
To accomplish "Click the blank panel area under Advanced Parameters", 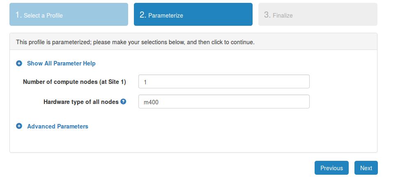I will tap(193, 142).
